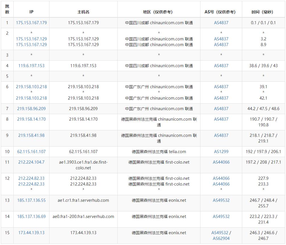Select region text in hop 15 row

[159, 233]
